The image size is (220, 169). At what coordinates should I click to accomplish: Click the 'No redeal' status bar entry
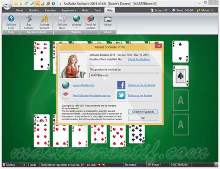click(130, 165)
